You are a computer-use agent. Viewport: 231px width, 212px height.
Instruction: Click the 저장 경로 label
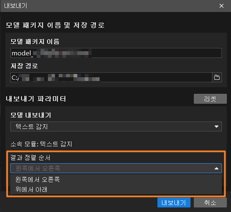click(24, 66)
